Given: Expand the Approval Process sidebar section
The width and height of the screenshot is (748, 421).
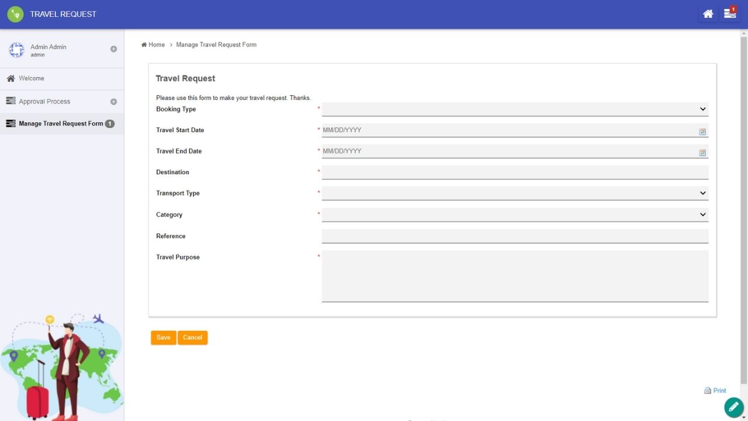Looking at the screenshot, I should [113, 102].
